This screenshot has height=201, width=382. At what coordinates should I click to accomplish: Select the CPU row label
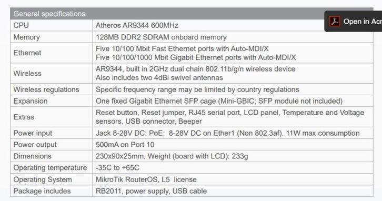click(21, 25)
